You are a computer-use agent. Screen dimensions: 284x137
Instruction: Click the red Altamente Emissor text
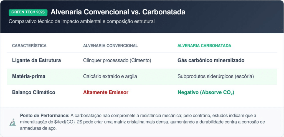tap(106, 92)
